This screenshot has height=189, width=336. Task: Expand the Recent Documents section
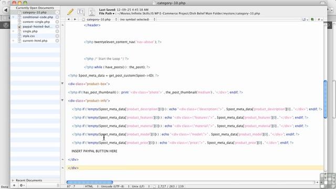point(13,181)
